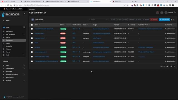The width and height of the screenshot is (178, 100).
Task: Check the box for container created 13:20:46
Action: click(32, 34)
